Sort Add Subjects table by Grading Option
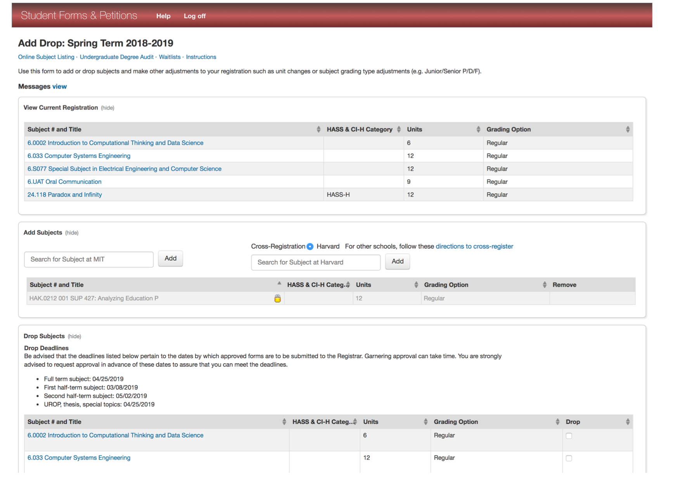Image resolution: width=680 pixels, height=481 pixels. [x=545, y=285]
